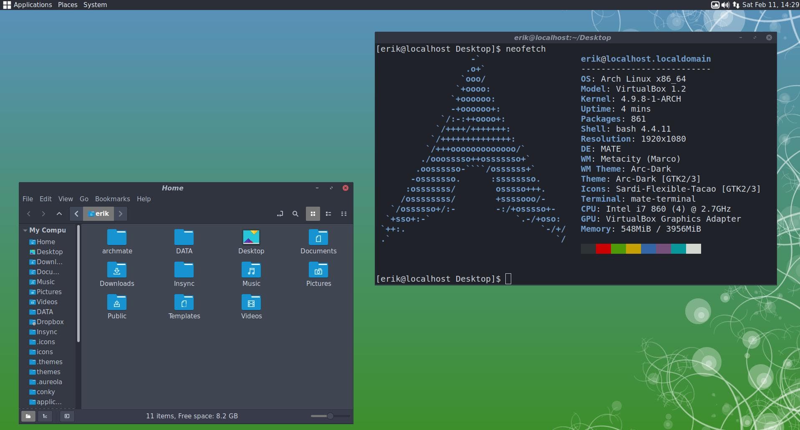Open search in the file manager toolbar
800x430 pixels.
[295, 214]
